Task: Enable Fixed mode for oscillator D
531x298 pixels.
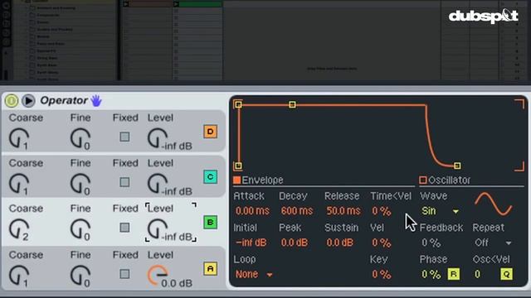Action: pos(124,137)
